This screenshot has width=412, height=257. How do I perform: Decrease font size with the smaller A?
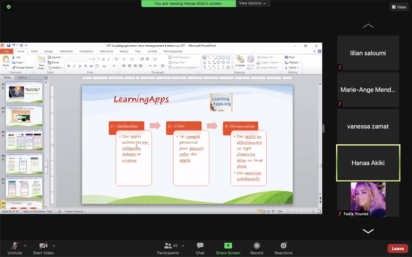click(x=109, y=59)
